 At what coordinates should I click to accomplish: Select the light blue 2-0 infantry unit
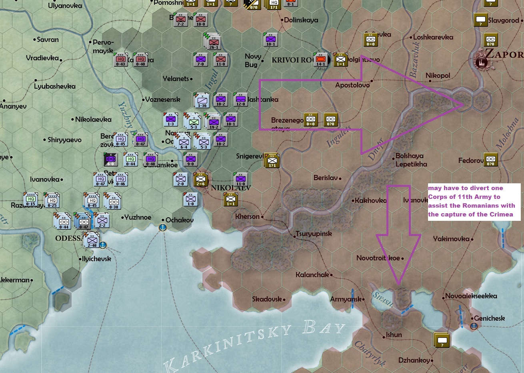[181, 179]
